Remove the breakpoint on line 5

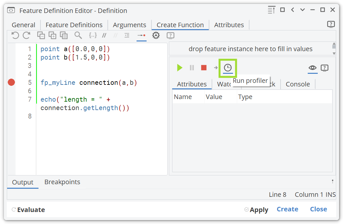point(11,82)
